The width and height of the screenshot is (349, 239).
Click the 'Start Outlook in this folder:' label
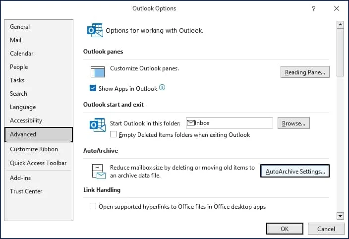[x=145, y=123]
